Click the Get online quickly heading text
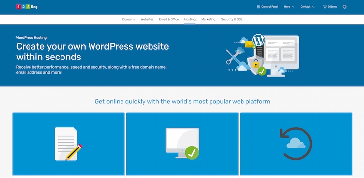 pos(182,101)
